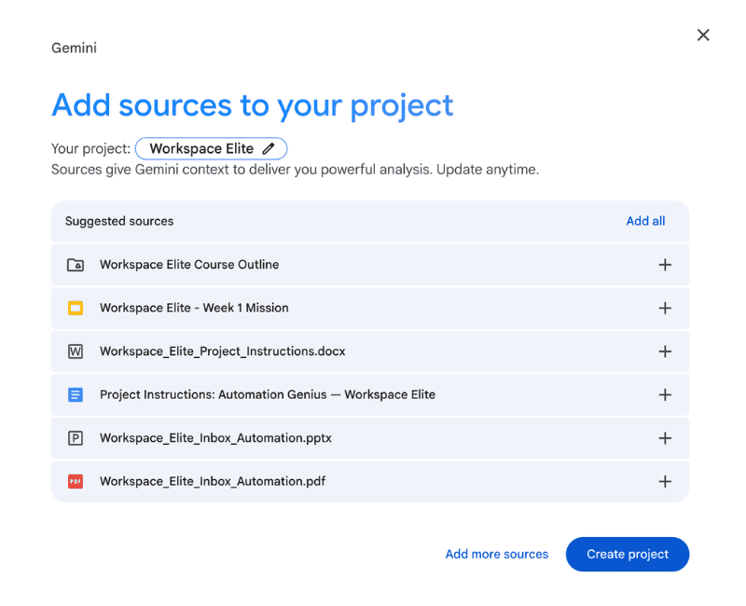Screen dimensions: 746x606
Task: Click the blue Docs icon for Automation Genius
Action: click(x=76, y=394)
